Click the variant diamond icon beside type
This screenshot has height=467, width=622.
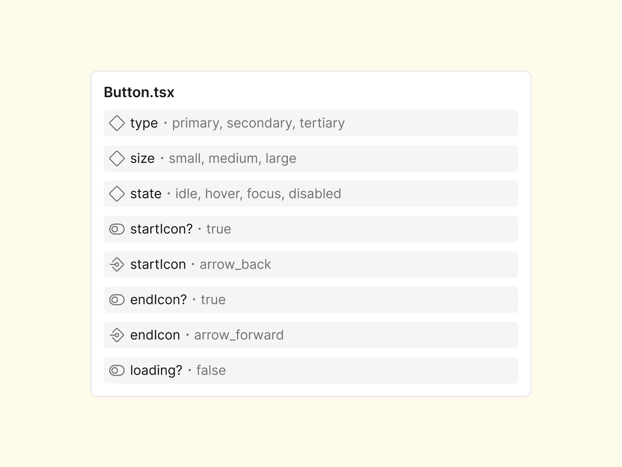(x=117, y=123)
